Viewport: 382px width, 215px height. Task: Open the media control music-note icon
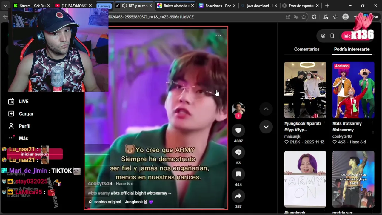coord(325,17)
